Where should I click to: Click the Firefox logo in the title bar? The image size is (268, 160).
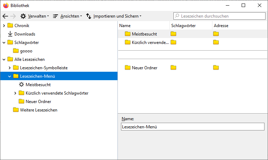pos(6,5)
